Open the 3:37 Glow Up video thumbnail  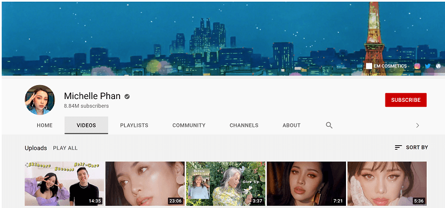[x=226, y=184]
